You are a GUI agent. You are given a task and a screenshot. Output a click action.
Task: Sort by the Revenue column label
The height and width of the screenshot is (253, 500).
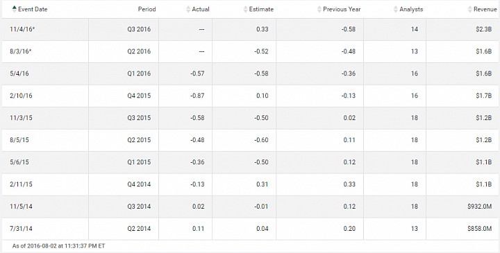[x=485, y=9]
